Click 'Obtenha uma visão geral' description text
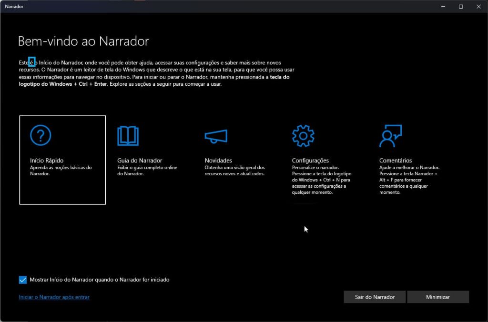488x322 pixels. (234, 171)
